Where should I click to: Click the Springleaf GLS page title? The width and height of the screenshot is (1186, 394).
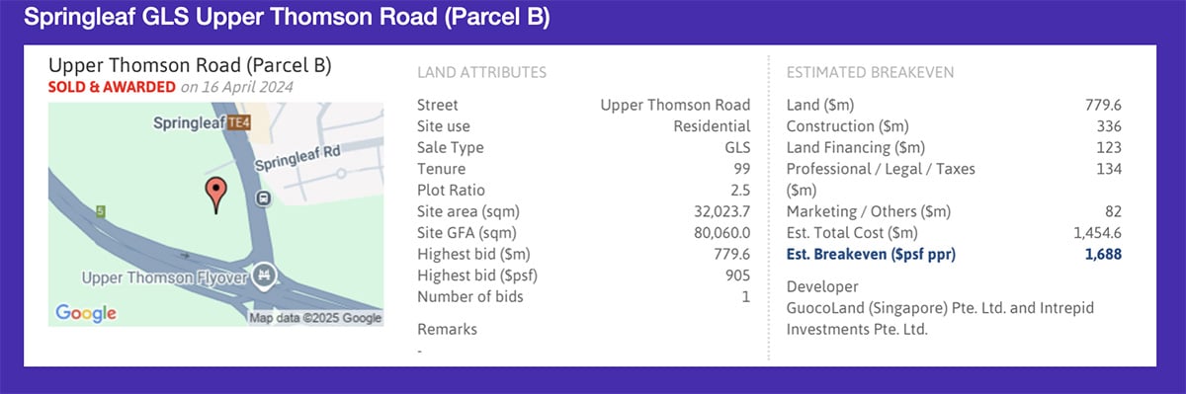pyautogui.click(x=287, y=18)
